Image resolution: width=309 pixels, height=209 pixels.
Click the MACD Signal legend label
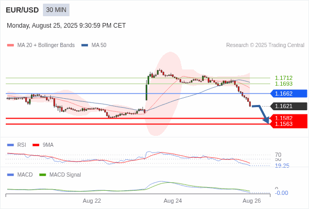click(65, 175)
